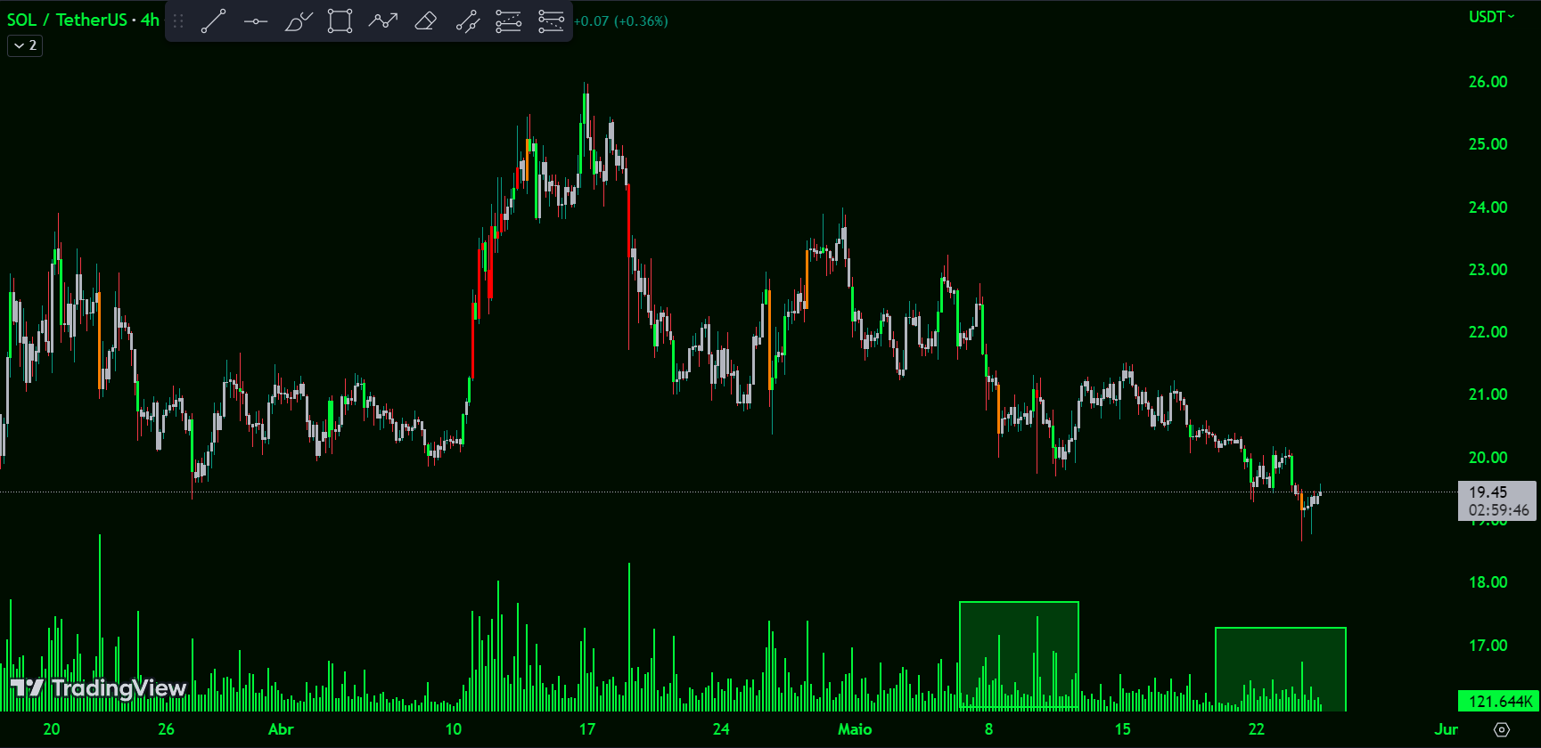Image resolution: width=1541 pixels, height=748 pixels.
Task: Click the SOL / TetherUS symbol title
Action: [x=67, y=20]
